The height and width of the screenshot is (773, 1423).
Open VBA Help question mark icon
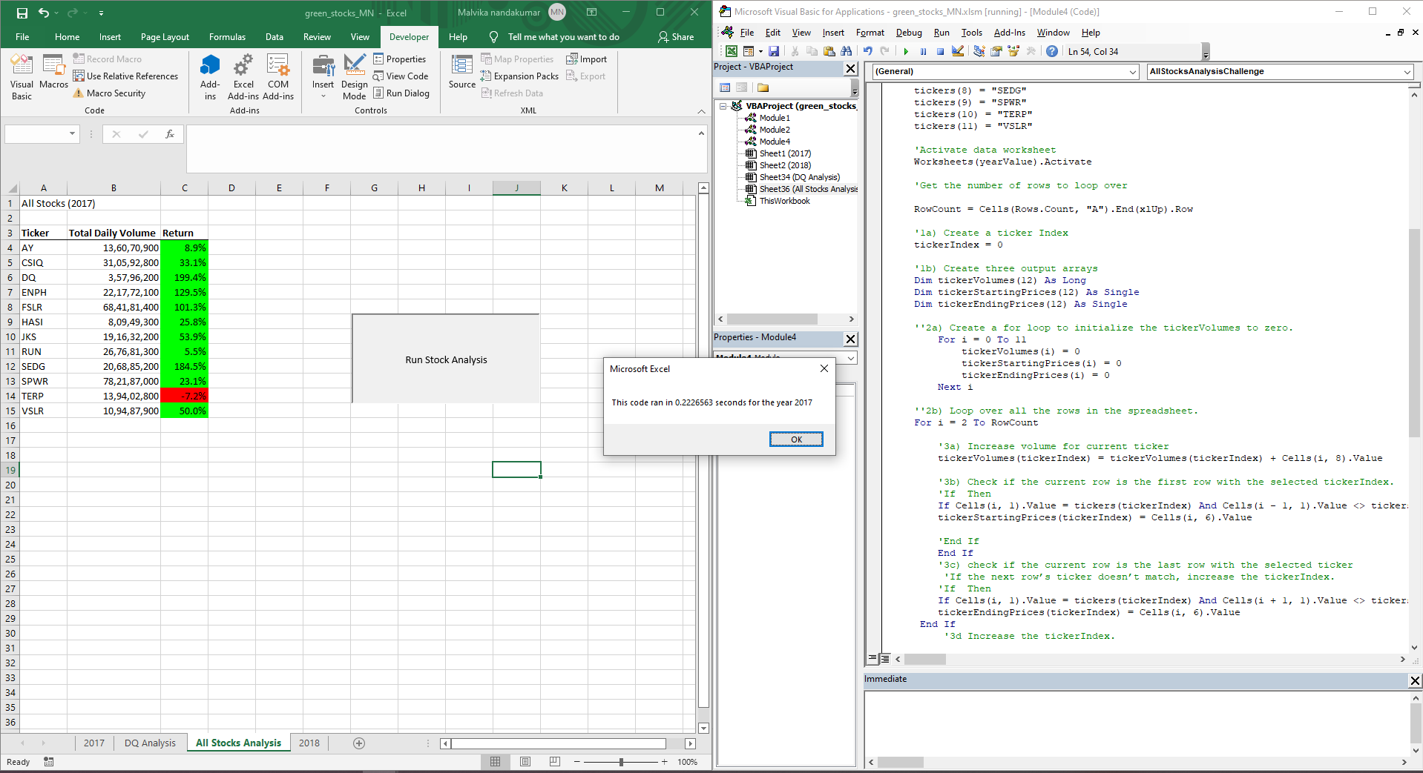coord(1052,51)
